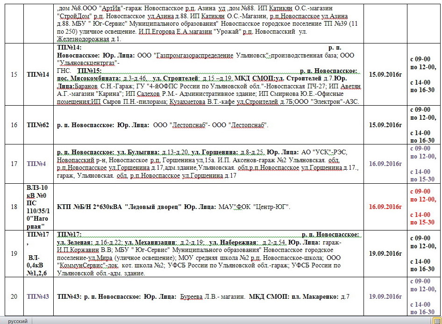The width and height of the screenshot is (442, 324).
Task: Select row number 20 cell
Action: pos(14,296)
